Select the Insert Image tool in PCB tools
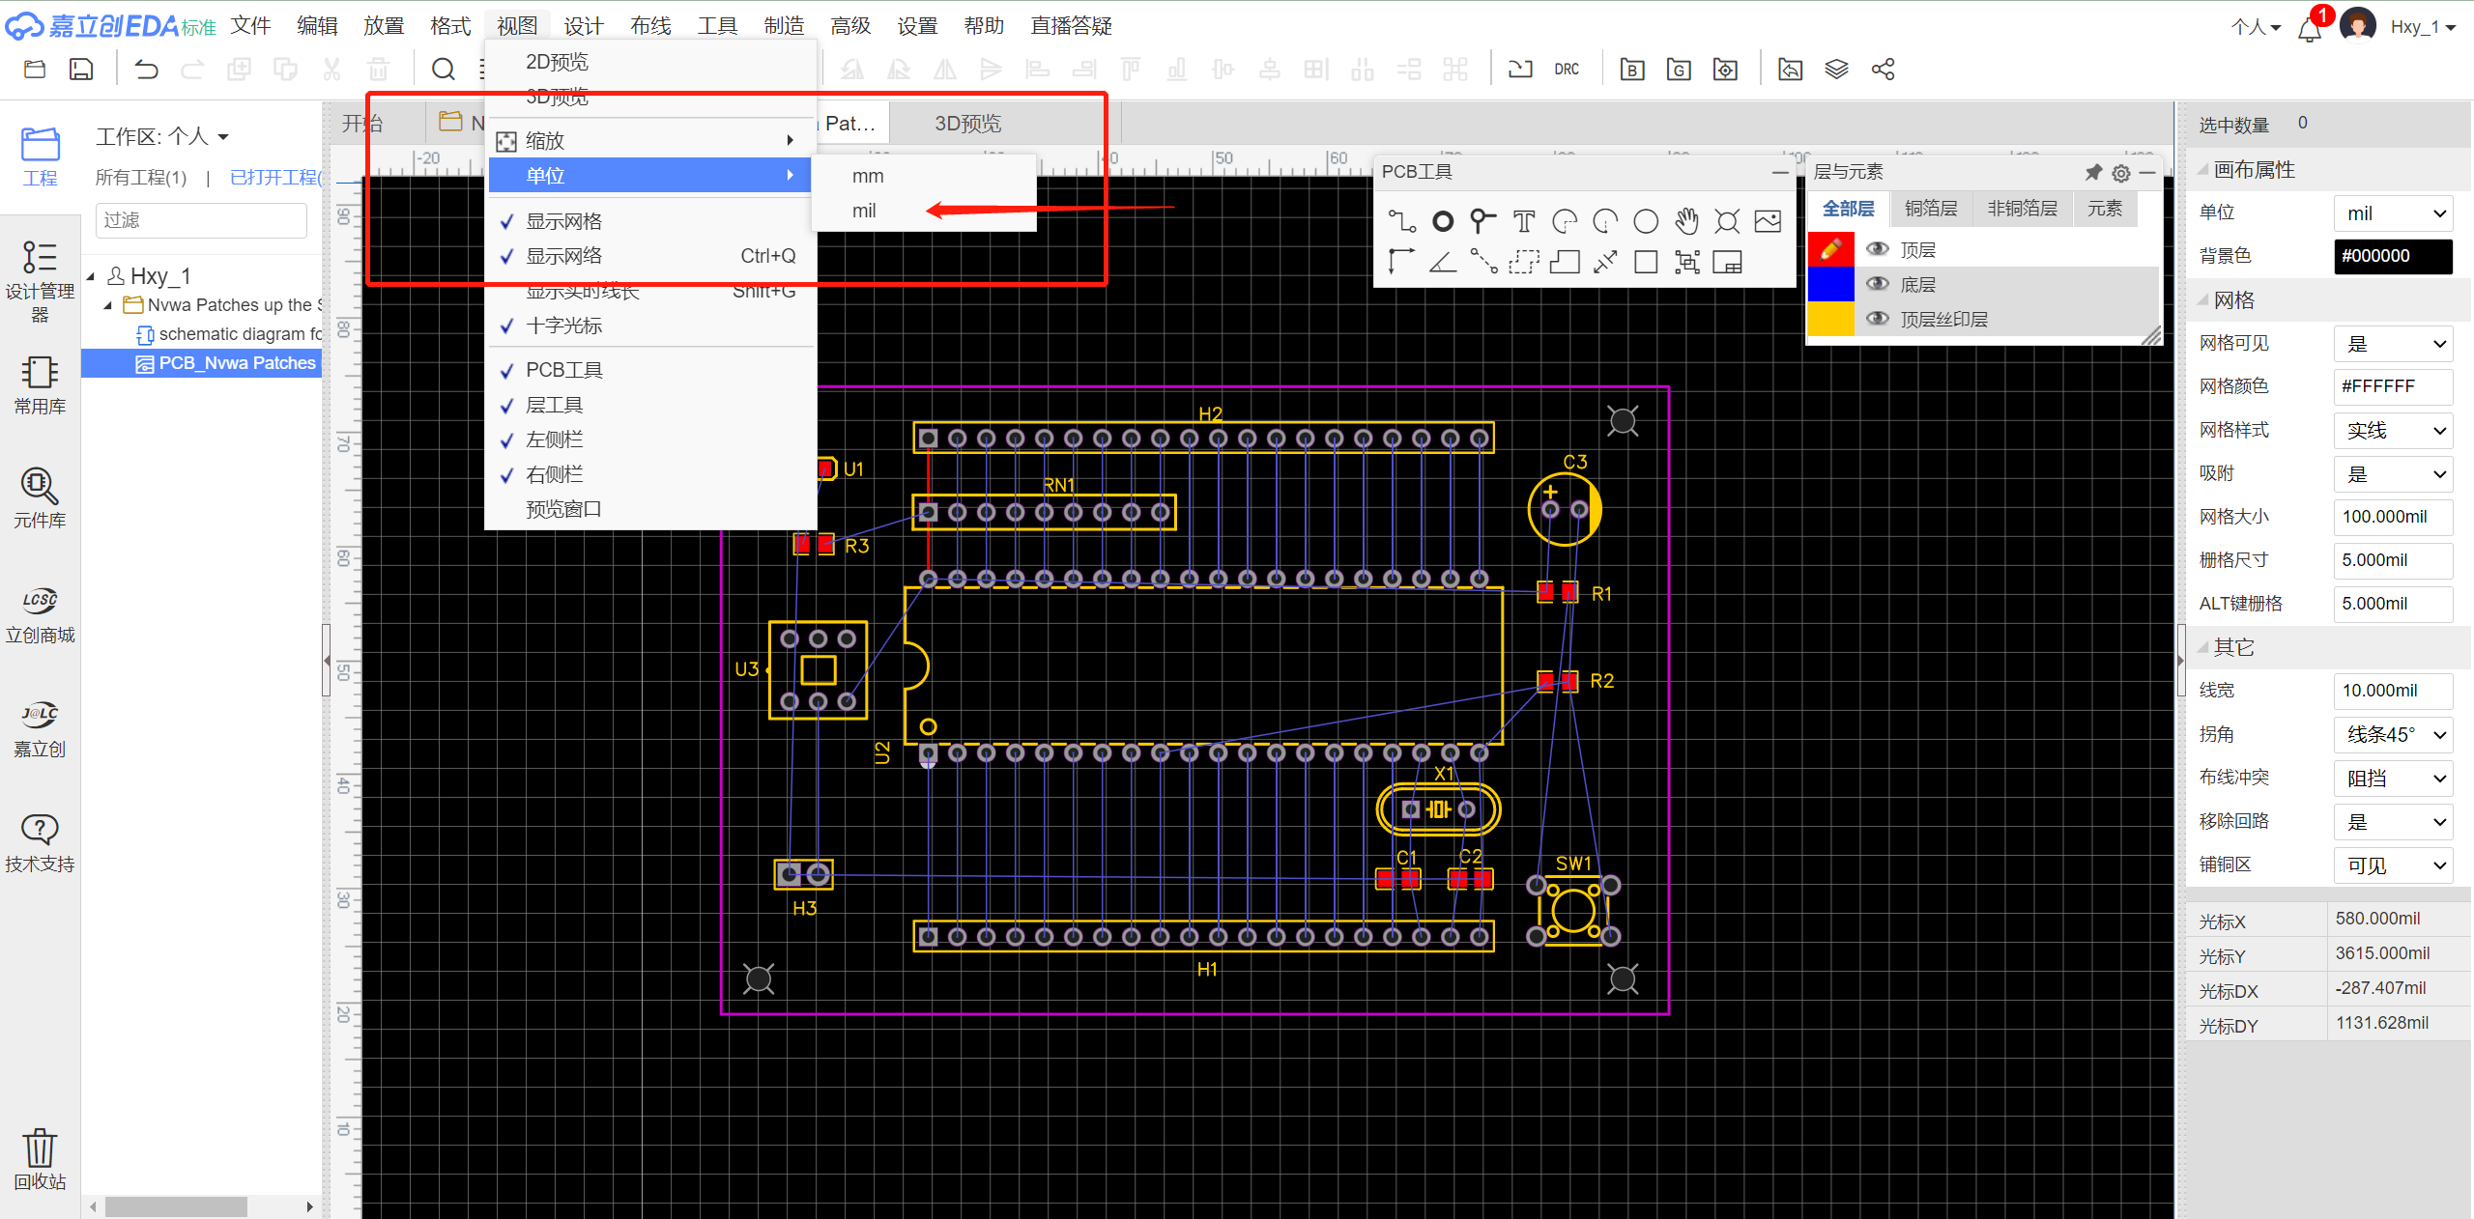This screenshot has width=2474, height=1219. [1768, 221]
